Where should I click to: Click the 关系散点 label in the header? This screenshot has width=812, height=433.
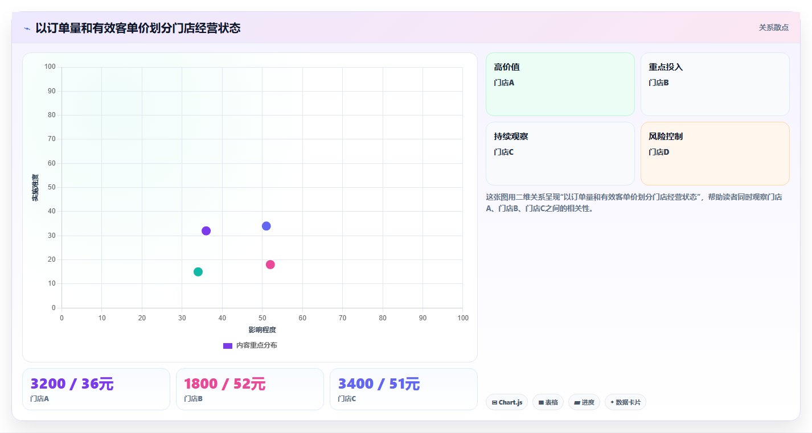[x=773, y=27]
